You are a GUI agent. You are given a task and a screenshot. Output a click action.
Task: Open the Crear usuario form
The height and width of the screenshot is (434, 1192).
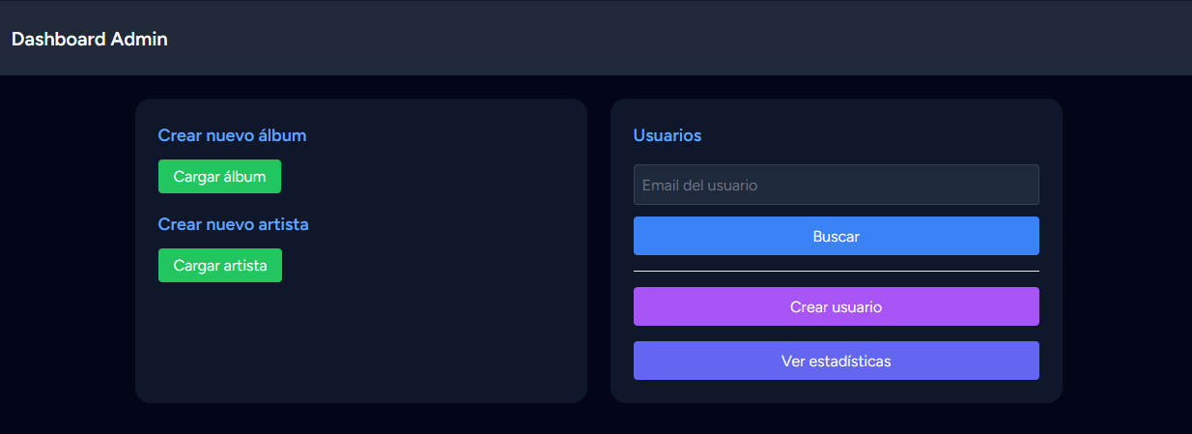click(836, 306)
